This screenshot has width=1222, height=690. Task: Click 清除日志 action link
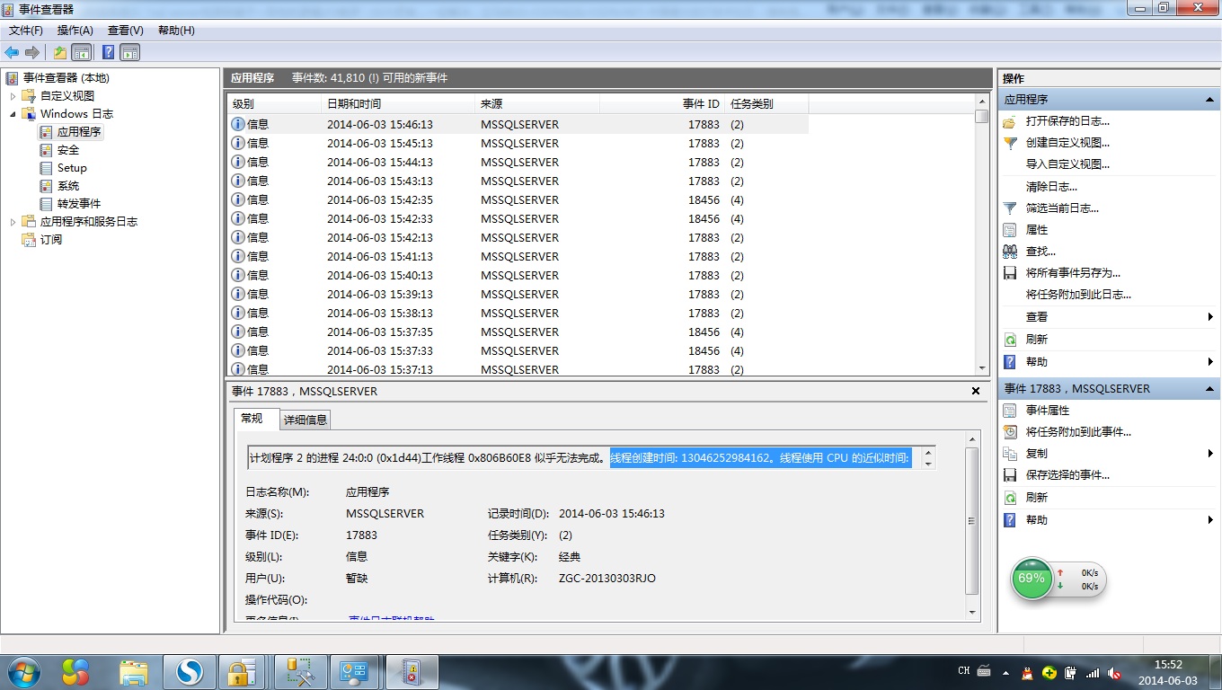point(1051,187)
